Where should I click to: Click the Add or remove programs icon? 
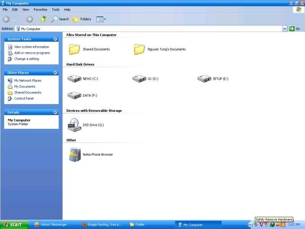[x=10, y=53]
